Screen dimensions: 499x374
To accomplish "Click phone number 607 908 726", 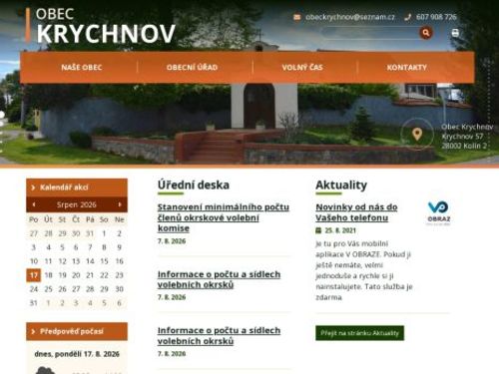I will click(436, 17).
